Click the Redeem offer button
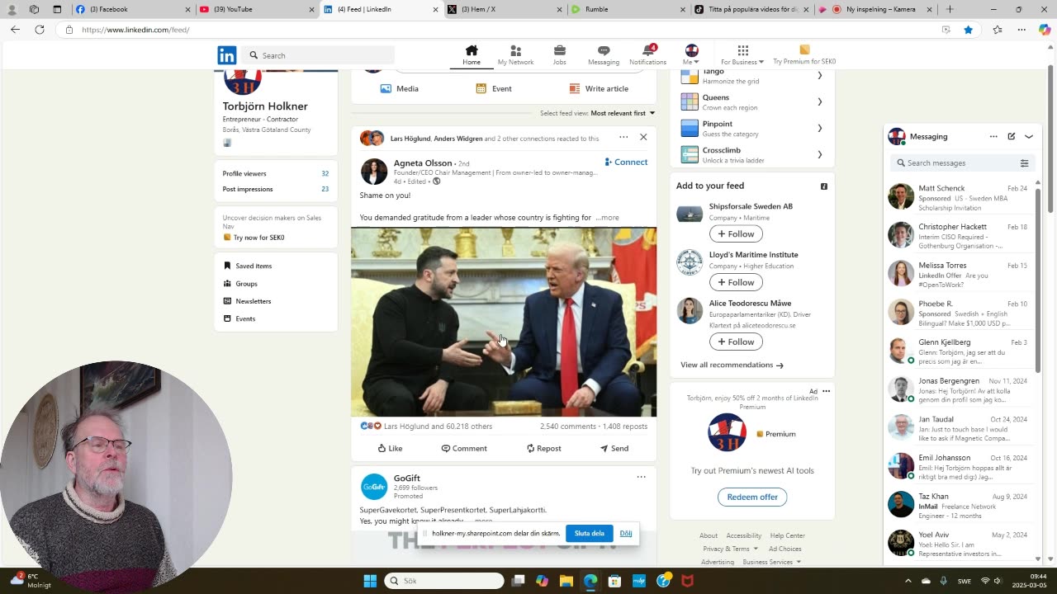1057x594 pixels. (x=752, y=497)
